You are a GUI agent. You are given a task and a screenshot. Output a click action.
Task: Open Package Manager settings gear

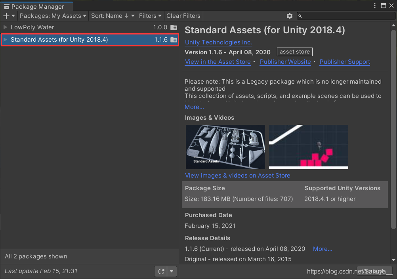[290, 16]
